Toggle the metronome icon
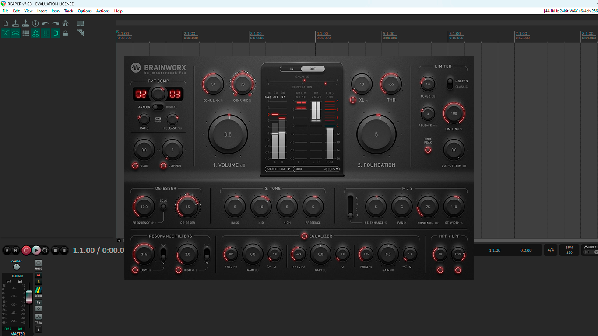This screenshot has height=336, width=598. point(66,23)
